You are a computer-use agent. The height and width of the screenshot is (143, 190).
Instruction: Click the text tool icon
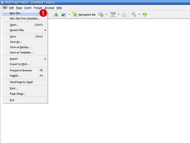click(x=56, y=15)
